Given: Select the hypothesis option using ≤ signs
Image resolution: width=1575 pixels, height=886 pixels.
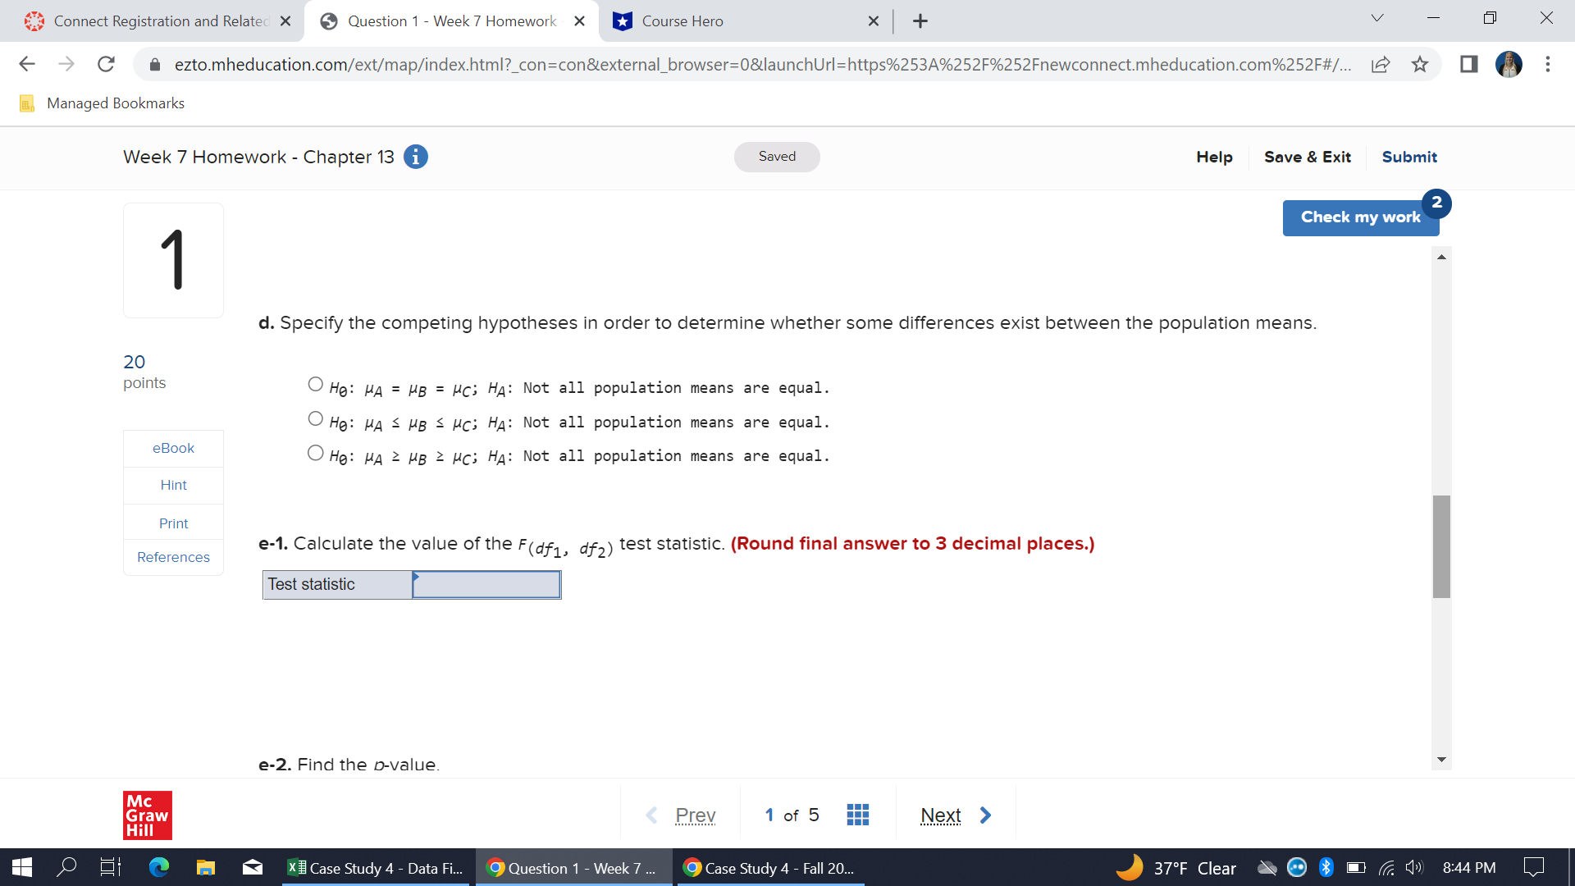Looking at the screenshot, I should pyautogui.click(x=314, y=418).
